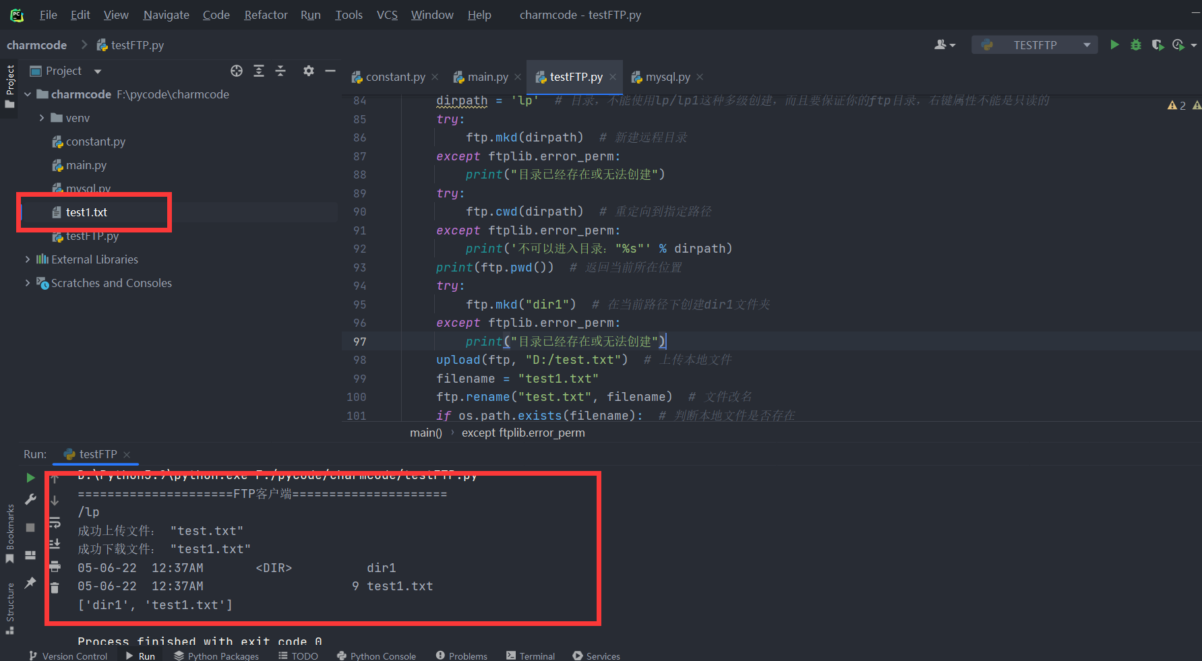Expand External Libraries
This screenshot has height=661, width=1202.
(27, 259)
